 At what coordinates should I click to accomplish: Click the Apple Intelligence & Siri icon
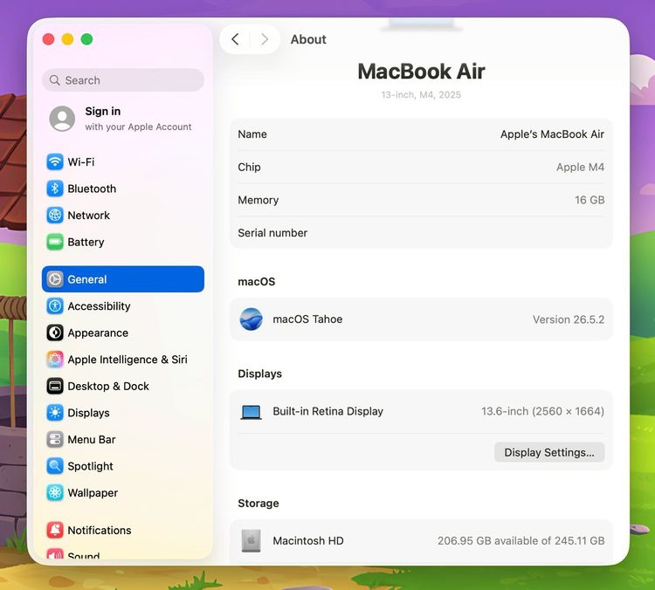(x=55, y=360)
